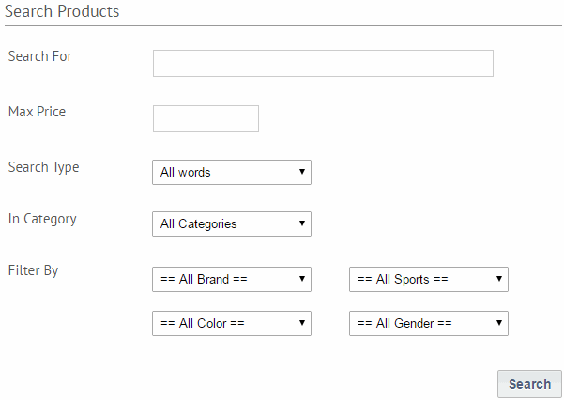Open the 'All Categories' dropdown

click(232, 223)
